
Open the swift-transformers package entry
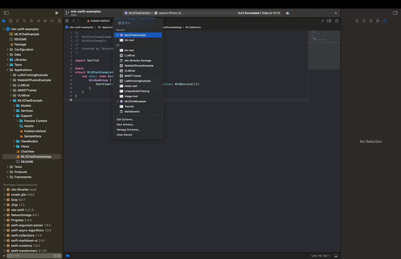[29, 251]
